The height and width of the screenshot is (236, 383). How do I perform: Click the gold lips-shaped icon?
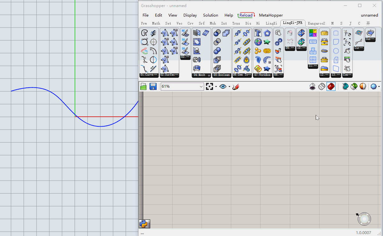pyautogui.click(x=324, y=51)
